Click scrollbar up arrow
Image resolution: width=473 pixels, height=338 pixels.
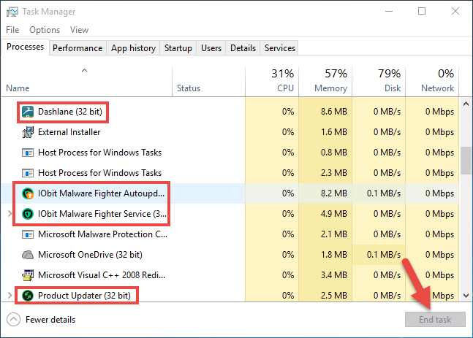[466, 104]
